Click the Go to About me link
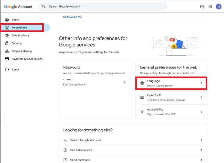 coord(72,17)
